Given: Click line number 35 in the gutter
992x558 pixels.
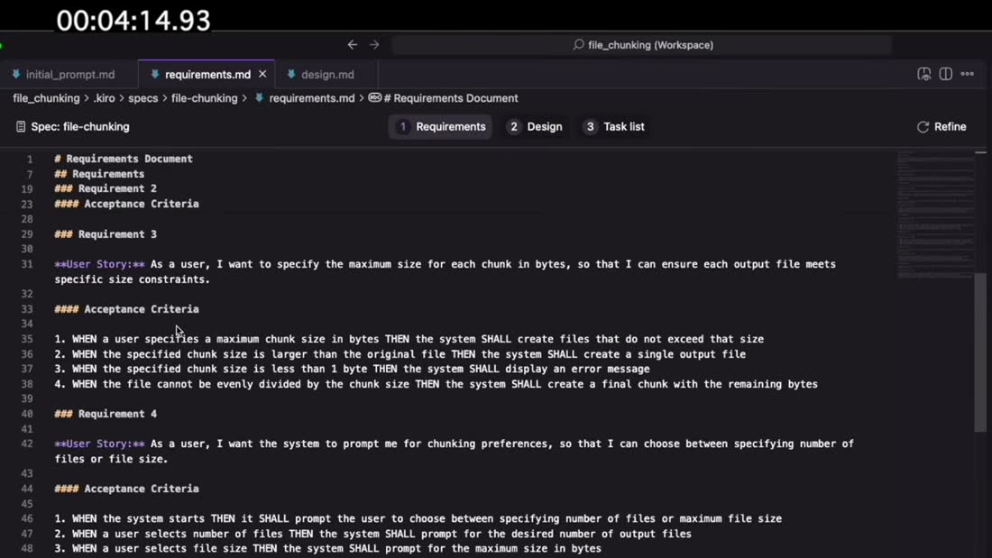Looking at the screenshot, I should (26, 339).
